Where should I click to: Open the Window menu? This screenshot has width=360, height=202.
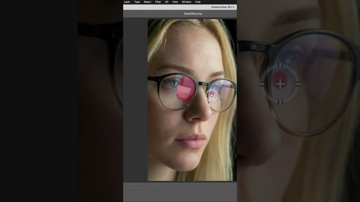coord(186,2)
